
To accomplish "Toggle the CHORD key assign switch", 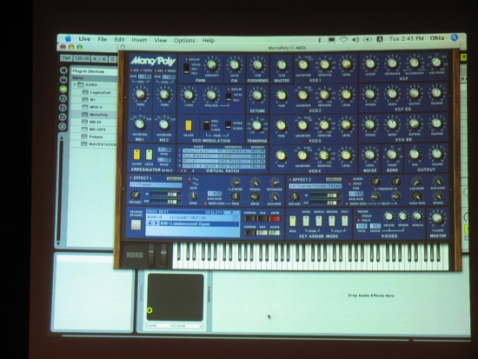I will (x=306, y=221).
